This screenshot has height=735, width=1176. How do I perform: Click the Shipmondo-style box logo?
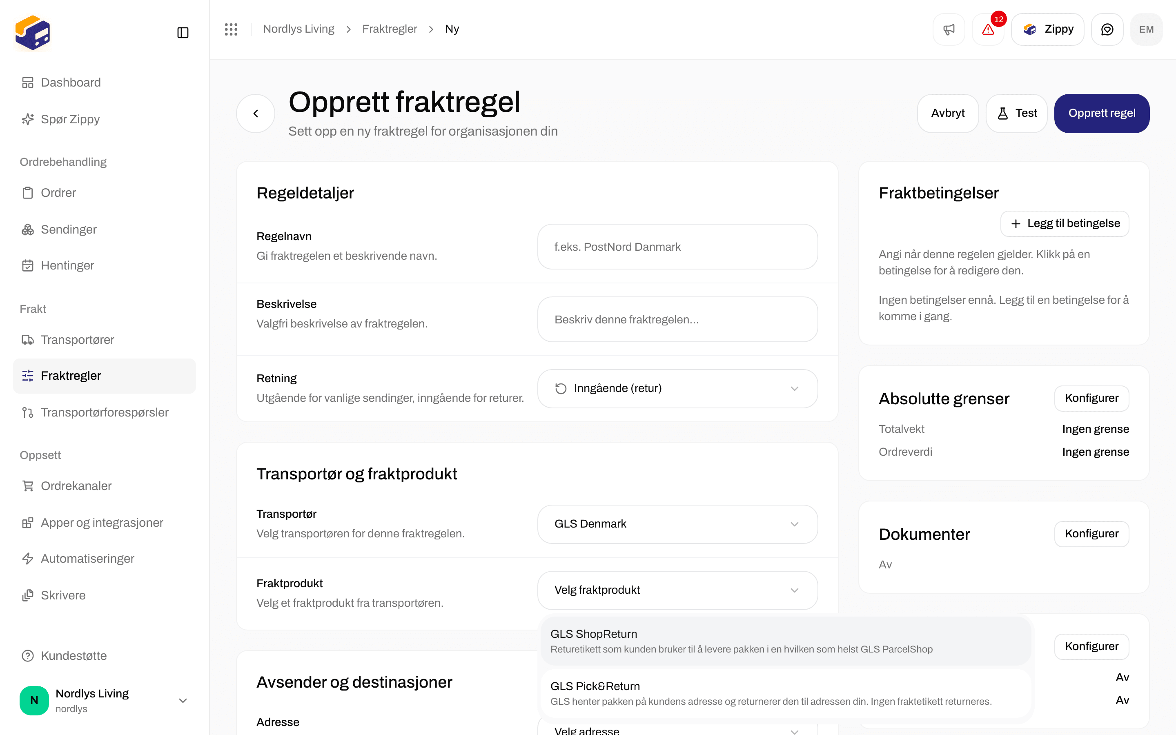33,33
